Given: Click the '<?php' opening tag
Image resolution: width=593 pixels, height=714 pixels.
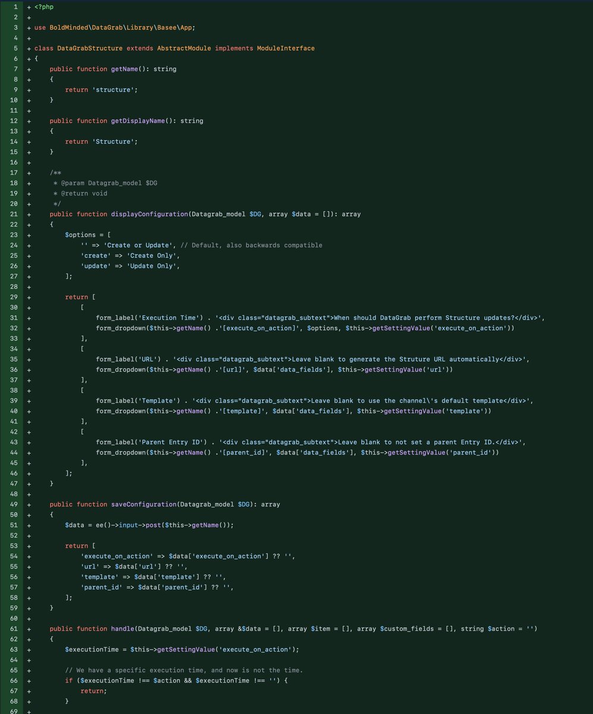Looking at the screenshot, I should 44,7.
